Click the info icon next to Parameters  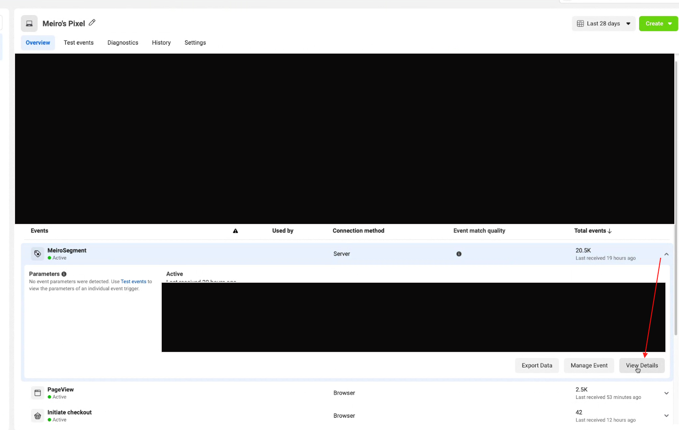pos(64,274)
